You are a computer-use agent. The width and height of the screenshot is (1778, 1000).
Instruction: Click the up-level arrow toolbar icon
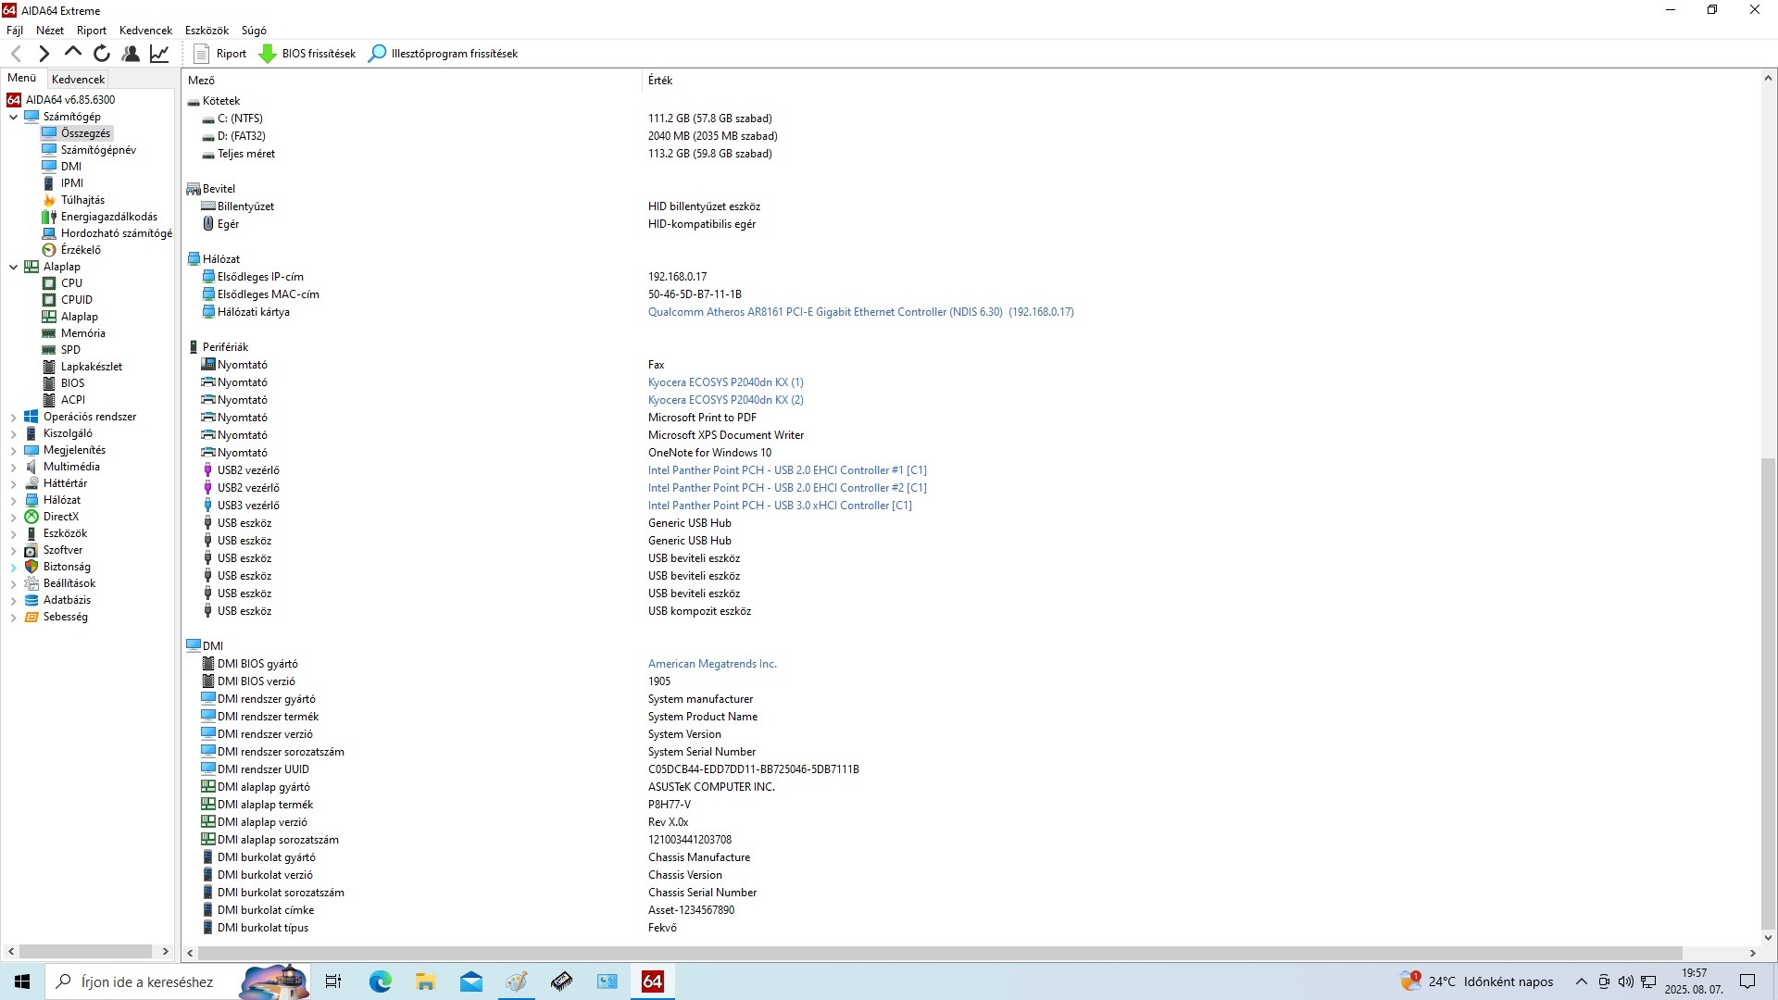click(x=72, y=54)
